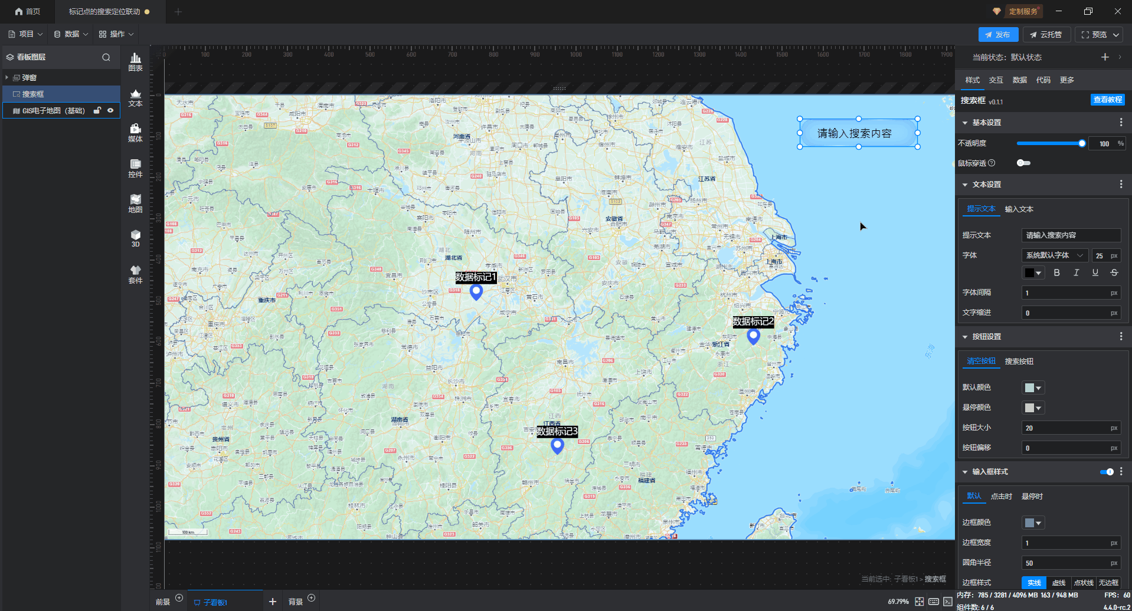Click the search icon in 看板图层 panel

pos(106,57)
